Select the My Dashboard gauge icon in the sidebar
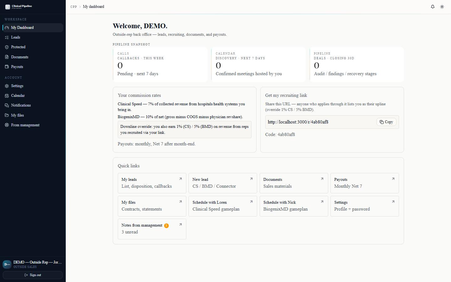 7,28
